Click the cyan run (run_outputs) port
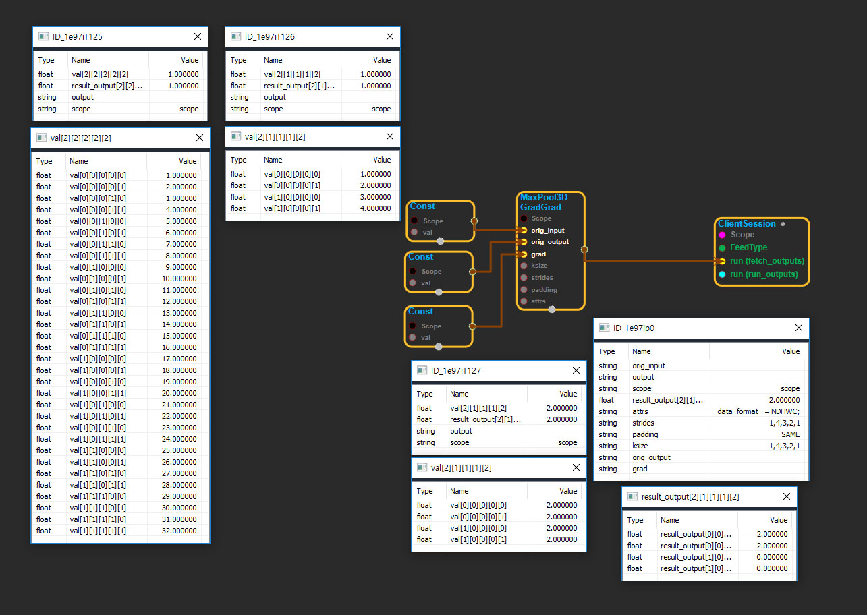 (722, 274)
